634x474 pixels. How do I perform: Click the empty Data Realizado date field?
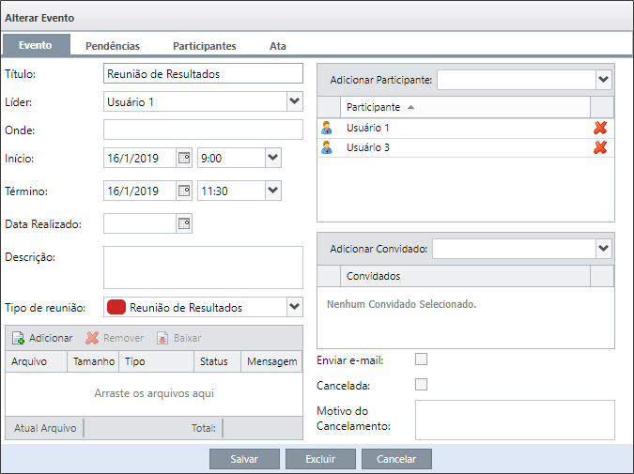click(140, 223)
